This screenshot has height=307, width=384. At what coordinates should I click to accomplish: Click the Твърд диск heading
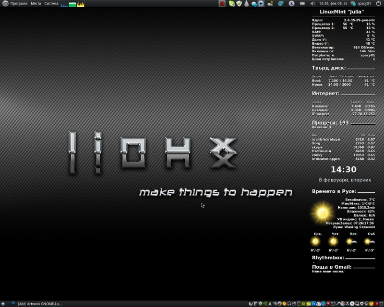click(329, 68)
